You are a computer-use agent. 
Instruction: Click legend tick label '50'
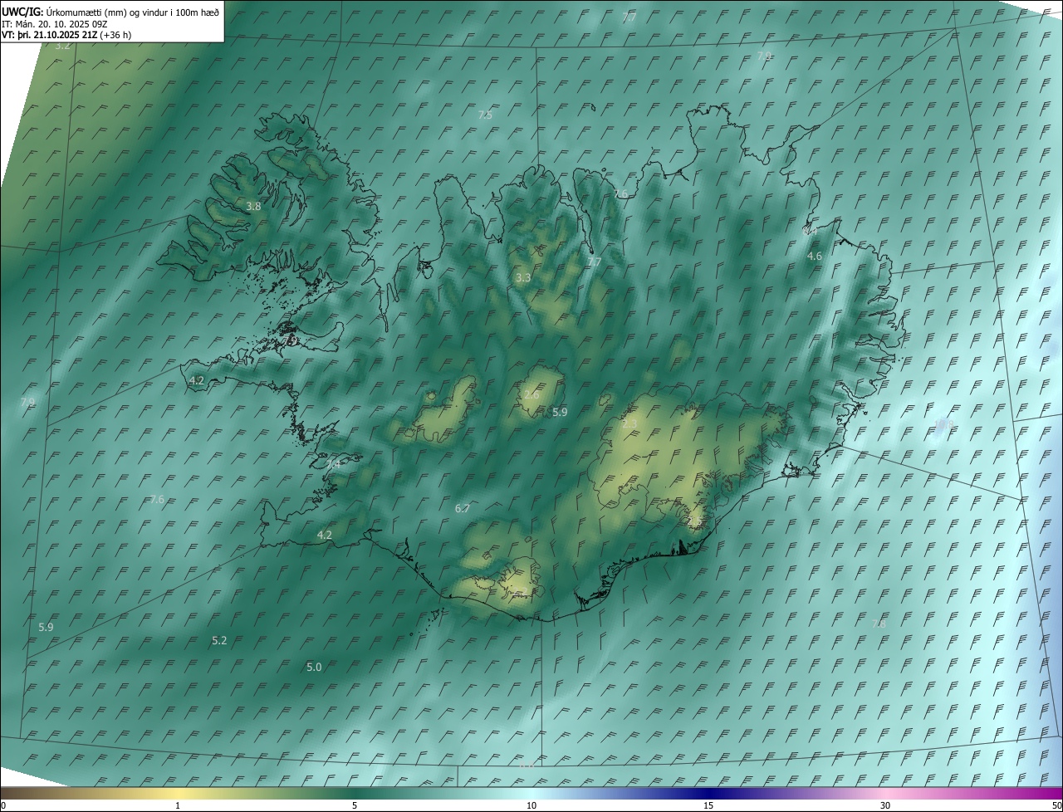tap(1056, 805)
